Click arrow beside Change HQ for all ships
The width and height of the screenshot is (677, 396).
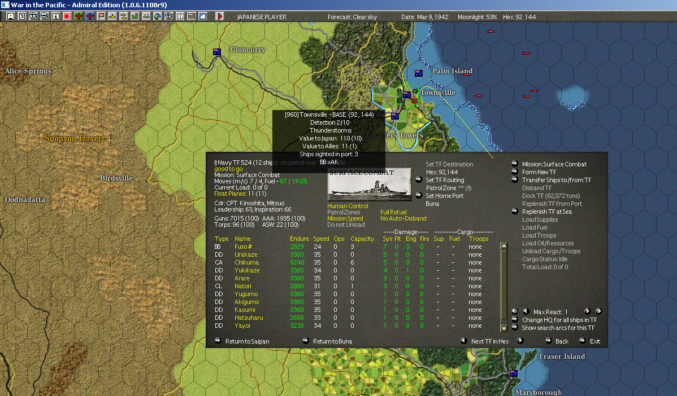click(x=515, y=319)
